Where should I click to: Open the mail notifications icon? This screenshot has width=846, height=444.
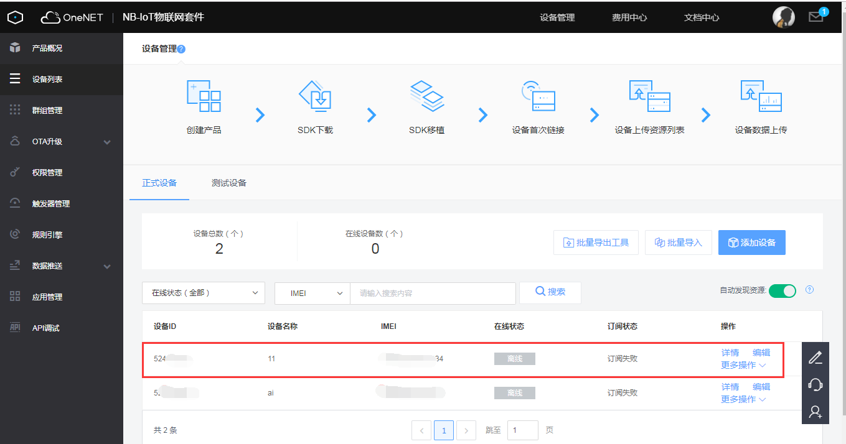pos(816,17)
